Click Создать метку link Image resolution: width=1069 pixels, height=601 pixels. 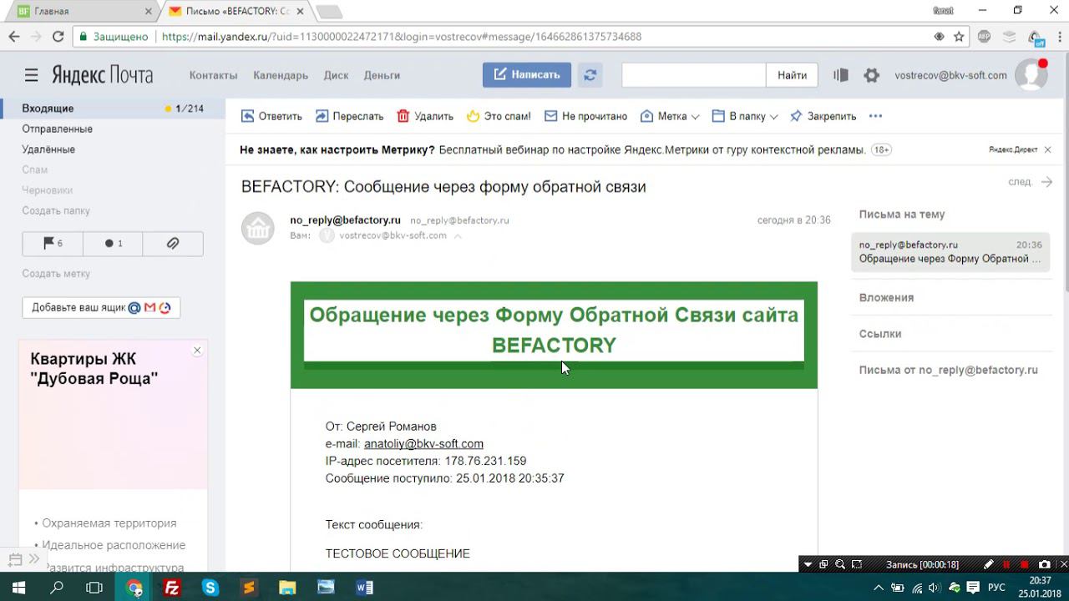[56, 274]
